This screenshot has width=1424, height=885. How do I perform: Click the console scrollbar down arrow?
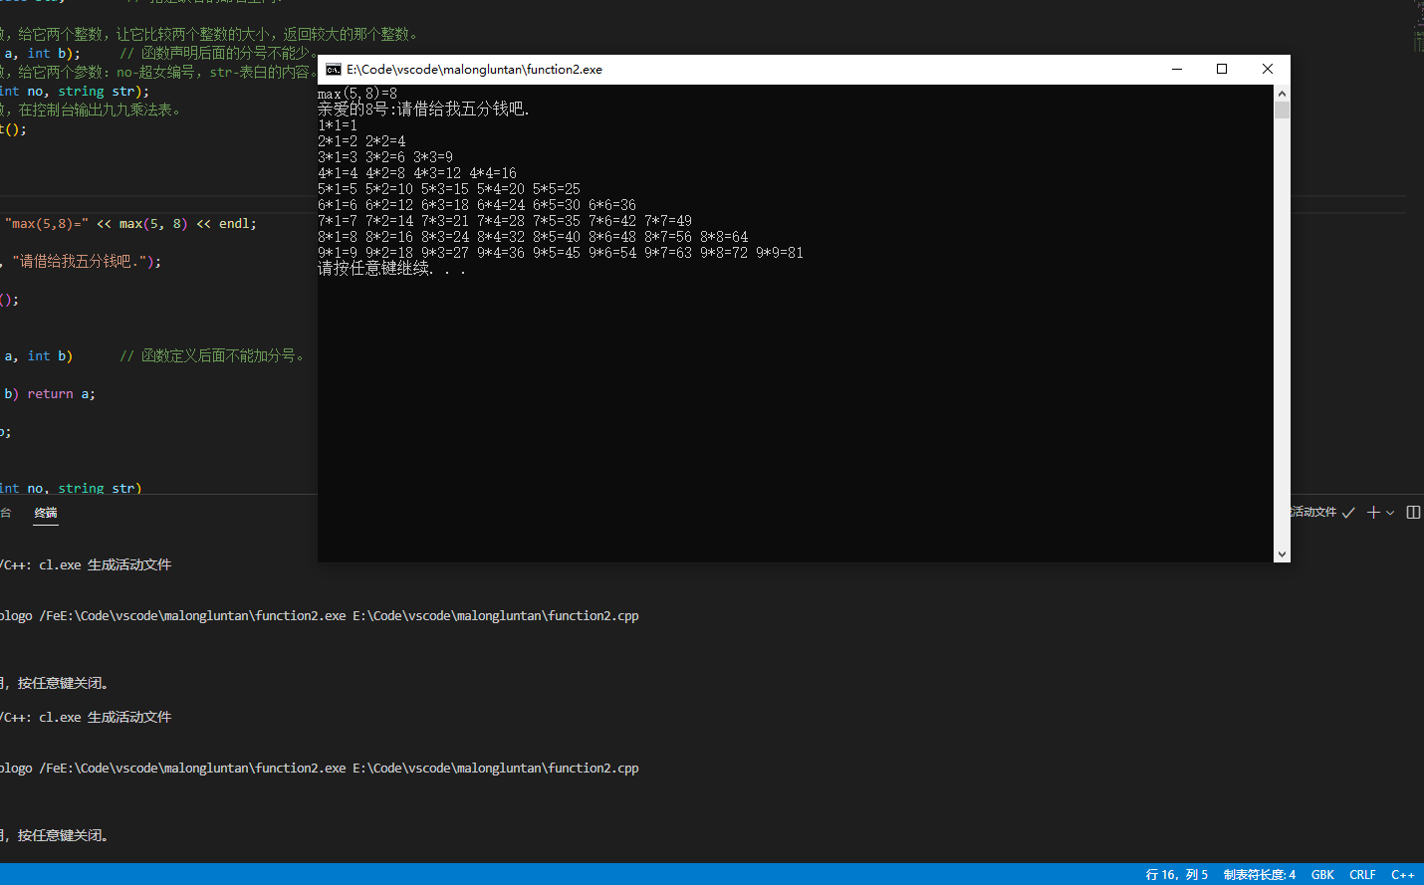(x=1282, y=553)
